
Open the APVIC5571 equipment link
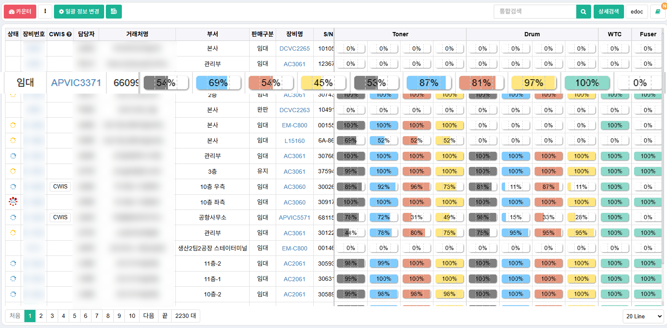tap(294, 218)
